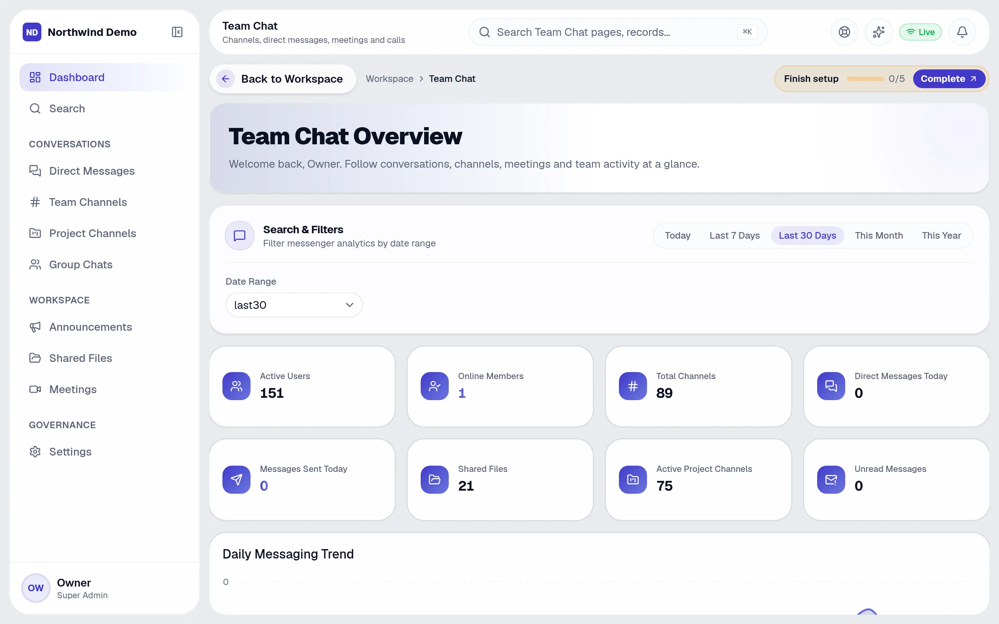Screen dimensions: 999x624
Task: Select the This Year filter
Action: pos(941,236)
